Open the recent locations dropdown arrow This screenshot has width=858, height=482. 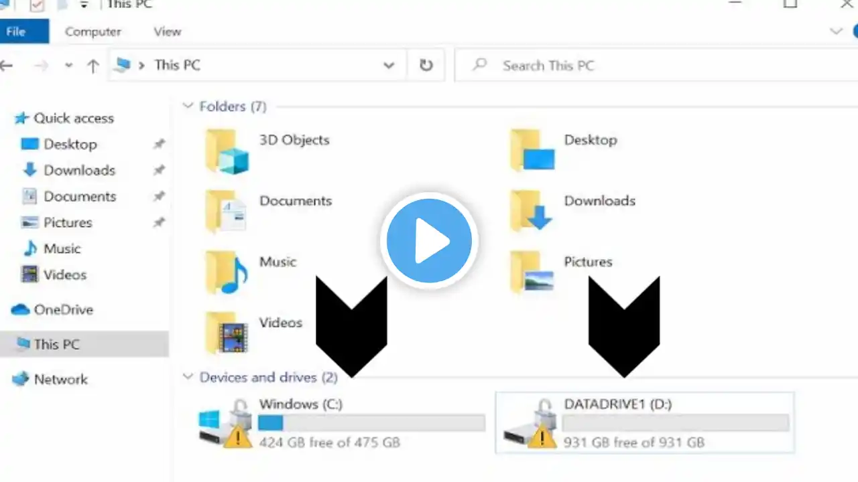(68, 66)
